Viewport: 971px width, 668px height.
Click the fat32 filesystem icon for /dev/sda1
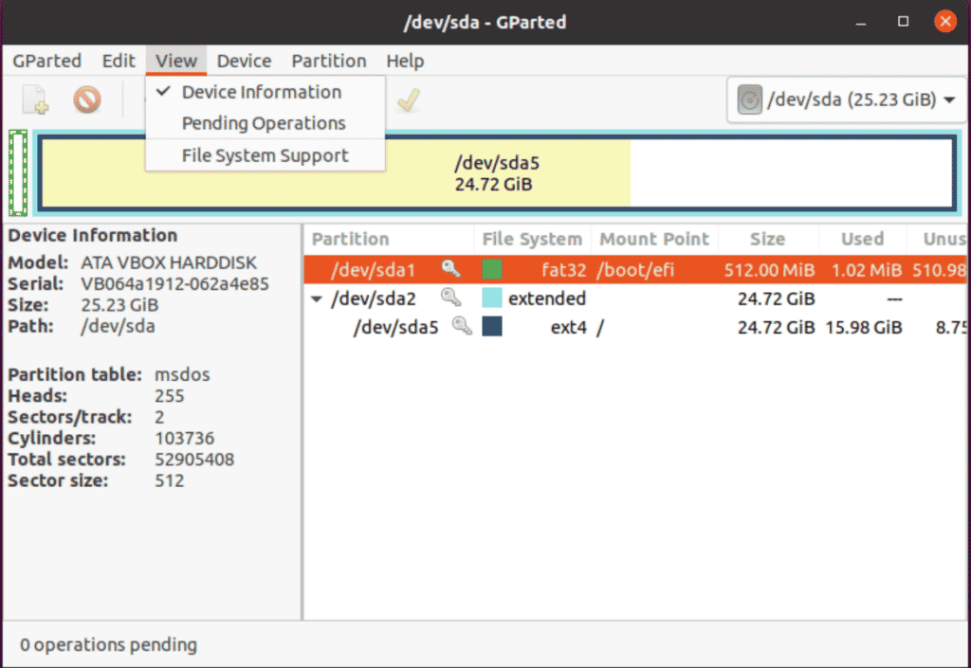pos(493,269)
